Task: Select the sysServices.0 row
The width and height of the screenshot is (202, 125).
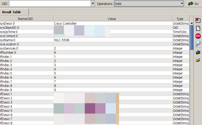Action: [95, 48]
